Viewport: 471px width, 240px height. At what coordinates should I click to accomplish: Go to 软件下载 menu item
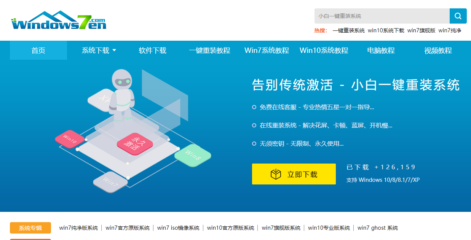click(x=153, y=51)
